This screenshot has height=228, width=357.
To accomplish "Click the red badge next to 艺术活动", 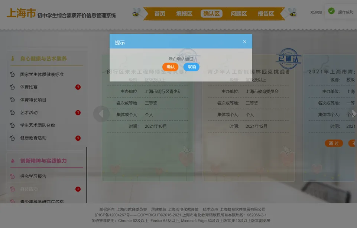I will point(78,113).
